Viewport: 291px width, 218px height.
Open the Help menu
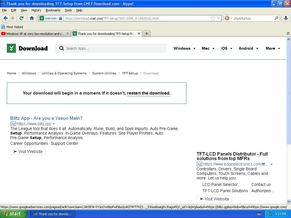[79, 10]
